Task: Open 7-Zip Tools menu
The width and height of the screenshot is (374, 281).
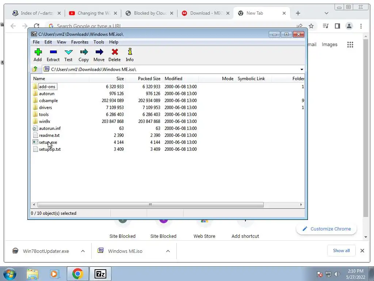Action: pos(99,42)
